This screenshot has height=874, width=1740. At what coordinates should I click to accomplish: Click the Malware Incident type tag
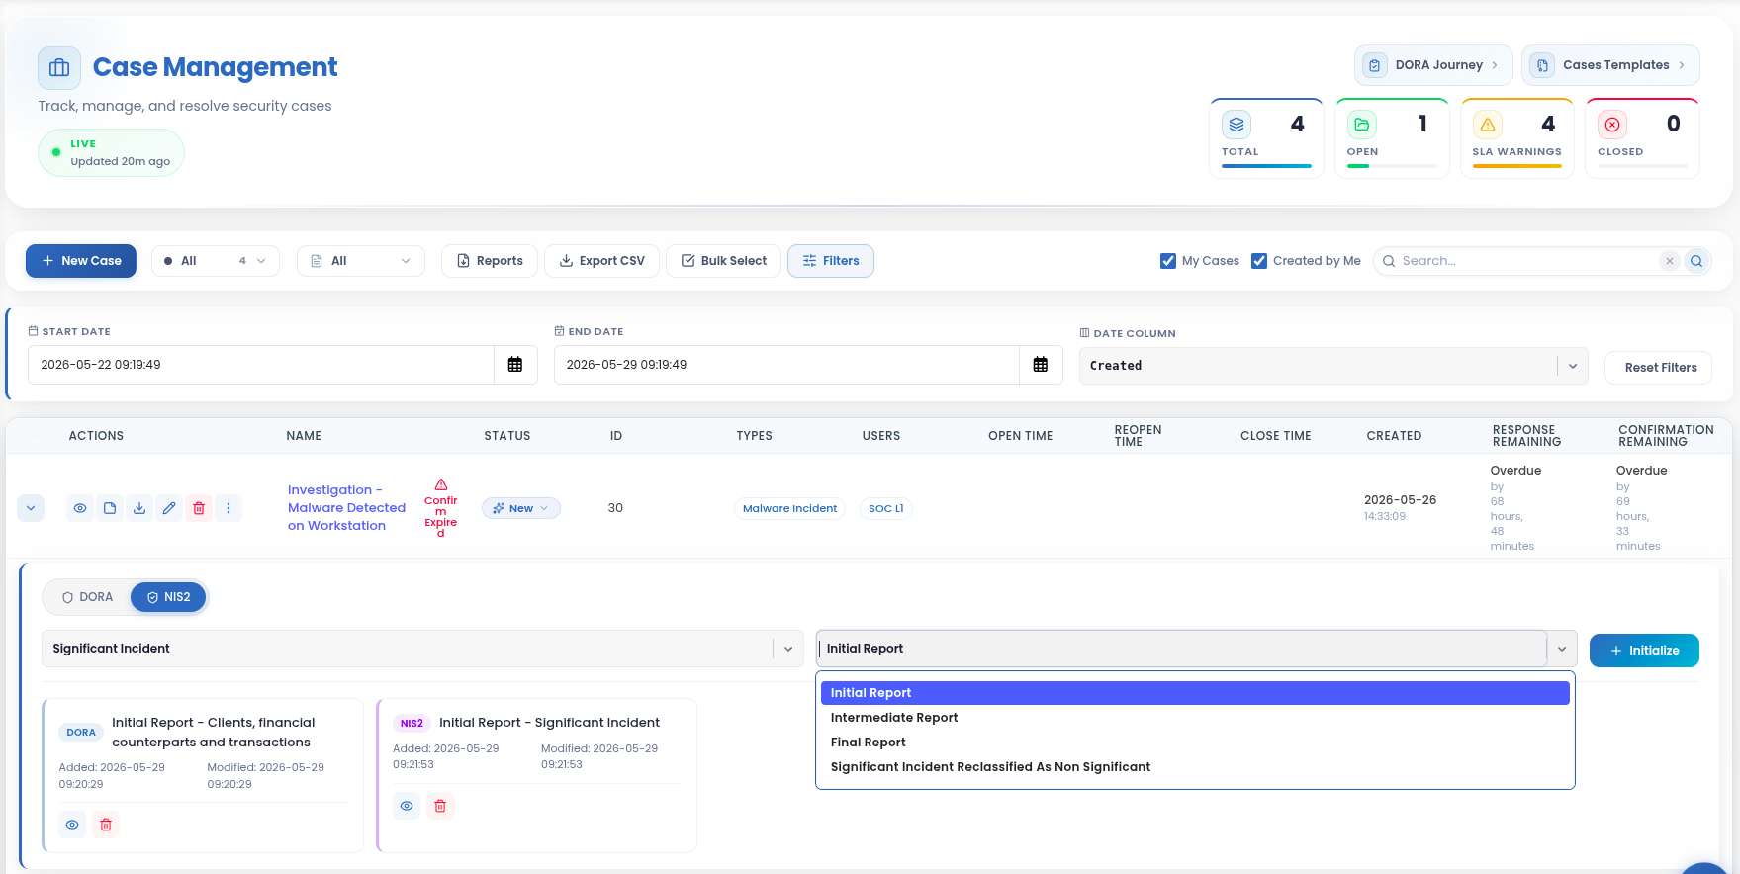[789, 508]
